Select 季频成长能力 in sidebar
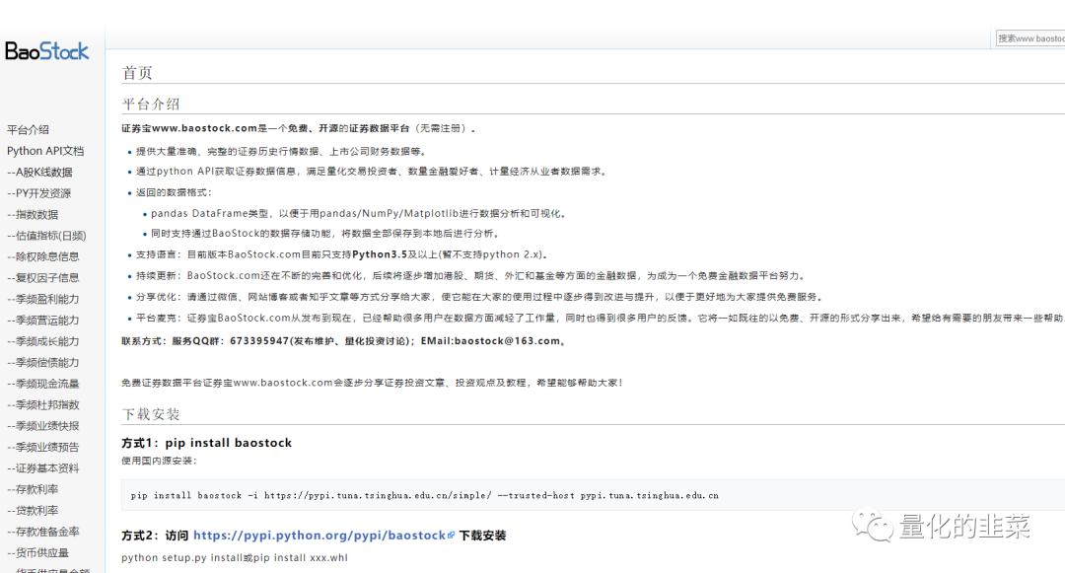 [x=43, y=341]
